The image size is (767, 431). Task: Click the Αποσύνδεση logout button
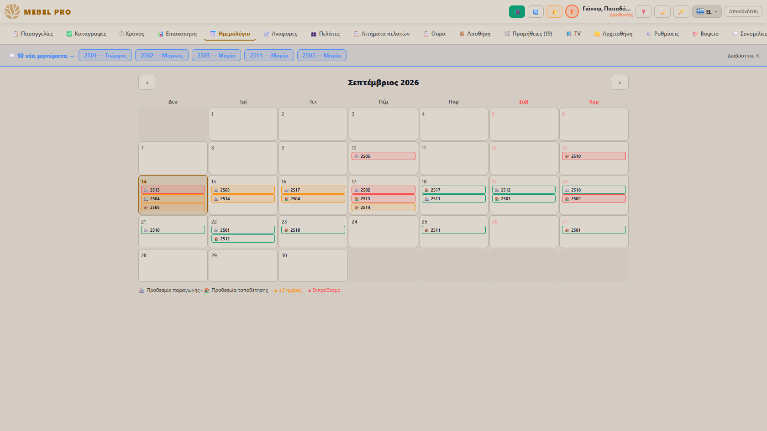(743, 11)
